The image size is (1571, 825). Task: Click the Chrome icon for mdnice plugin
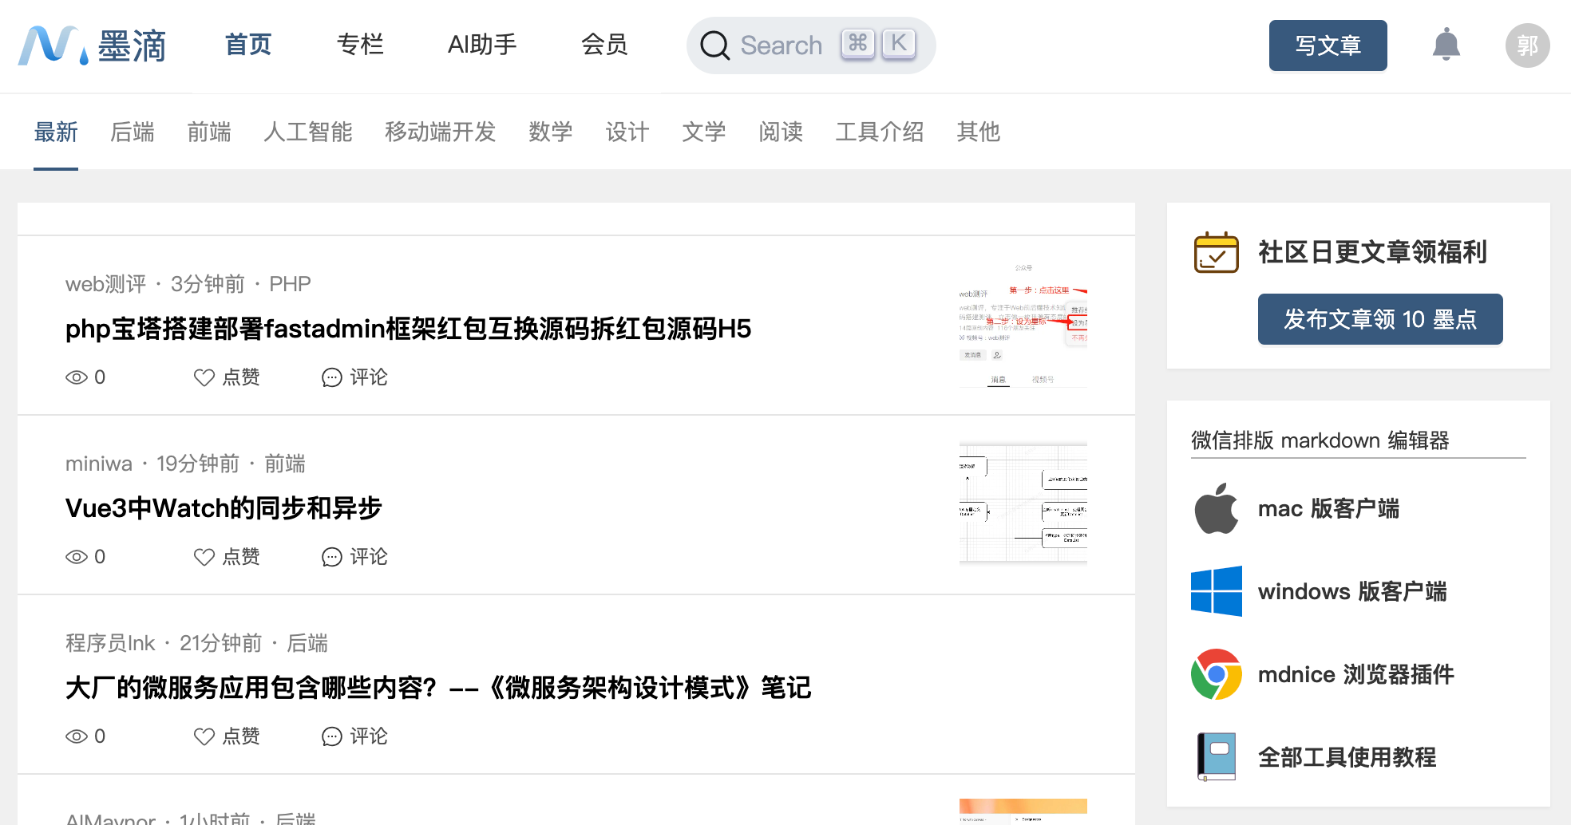pos(1216,674)
